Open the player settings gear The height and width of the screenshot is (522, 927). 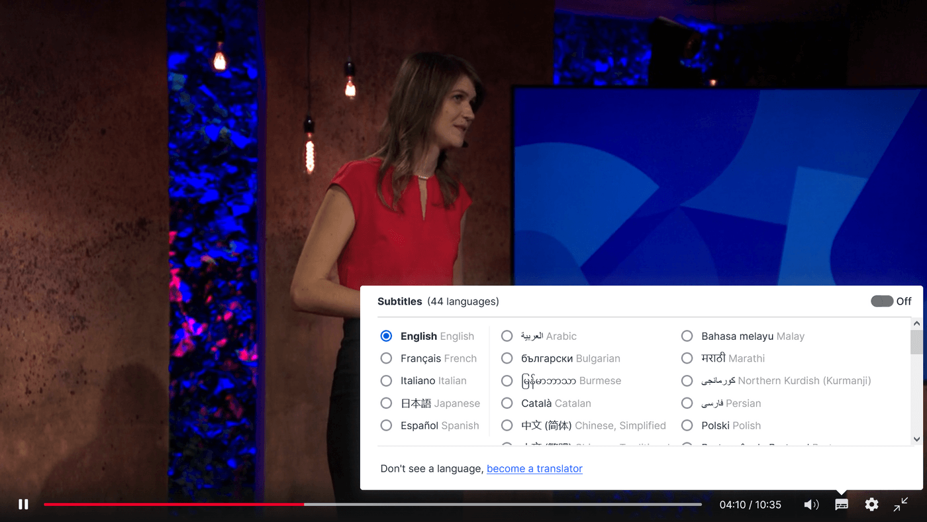871,504
